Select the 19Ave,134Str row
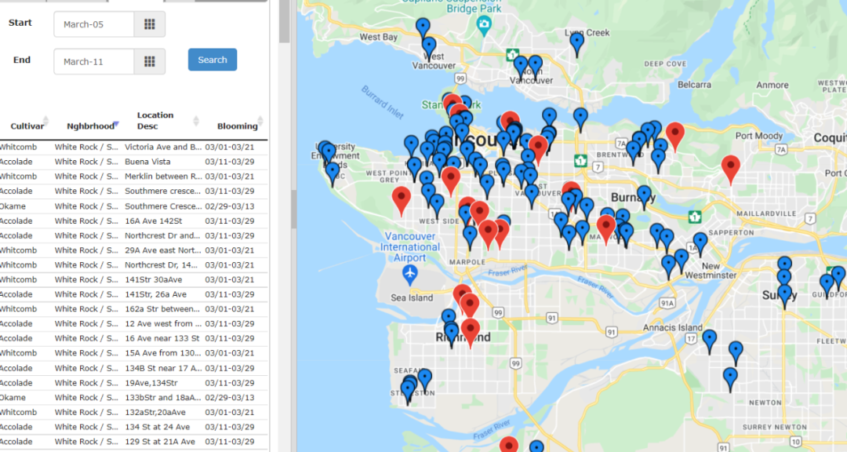The image size is (847, 452). [133, 383]
